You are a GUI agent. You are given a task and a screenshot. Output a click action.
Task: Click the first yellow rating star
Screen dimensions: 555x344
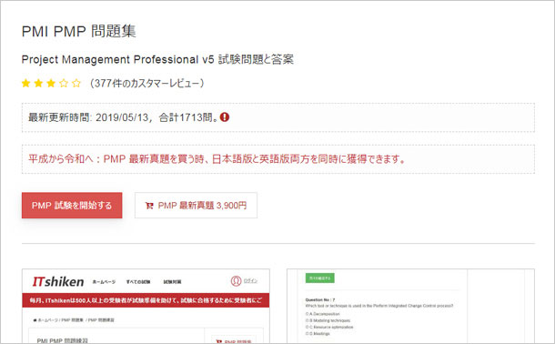(25, 83)
